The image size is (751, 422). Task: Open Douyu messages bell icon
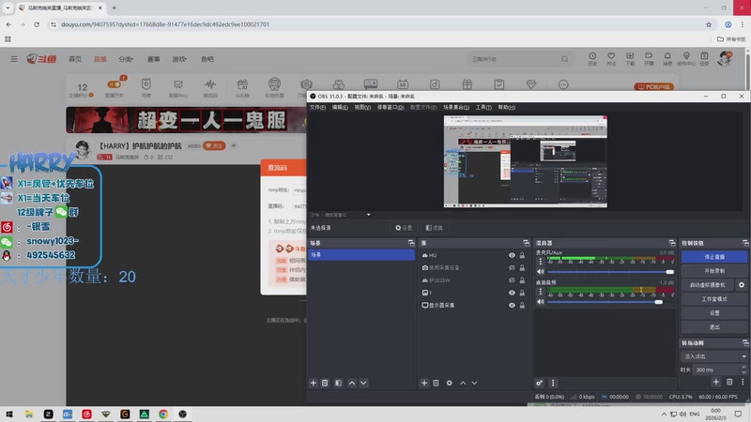tap(667, 59)
